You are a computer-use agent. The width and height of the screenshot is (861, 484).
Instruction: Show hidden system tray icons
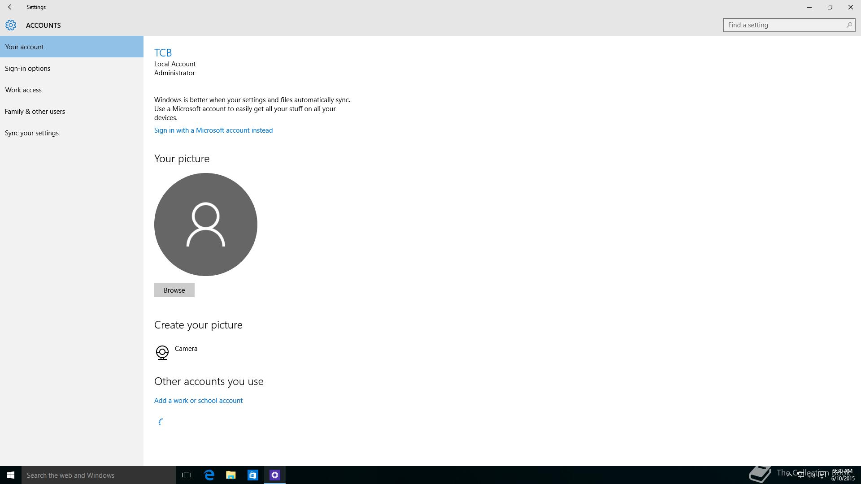point(789,475)
